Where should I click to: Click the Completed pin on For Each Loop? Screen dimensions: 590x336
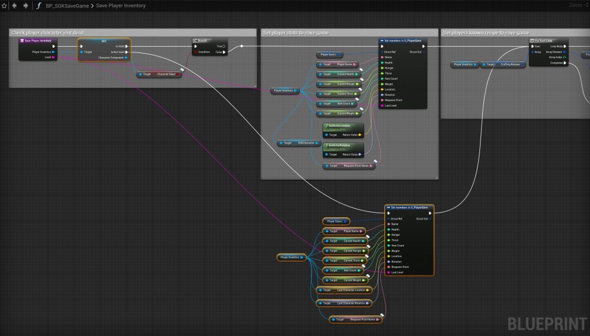coord(564,63)
